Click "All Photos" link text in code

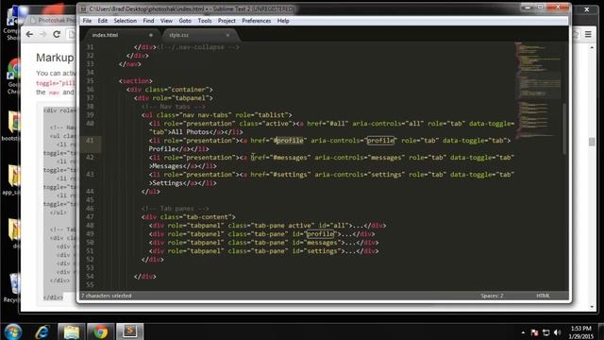tap(190, 132)
